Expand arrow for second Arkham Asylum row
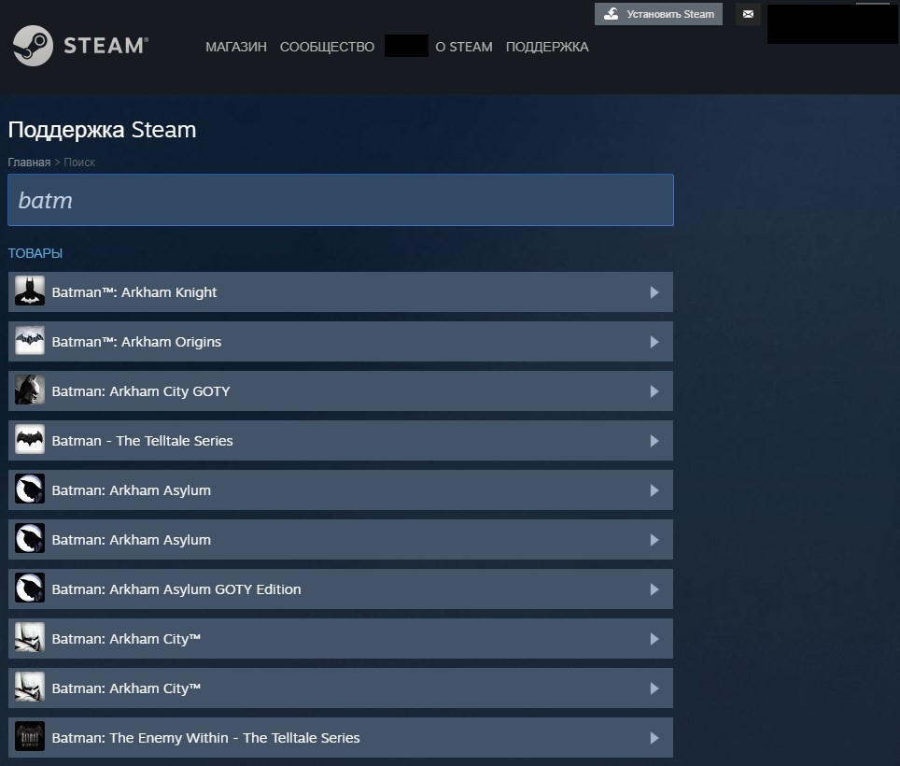The image size is (900, 766). click(654, 540)
